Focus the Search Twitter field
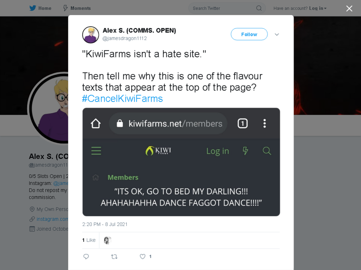Viewport: 361px width, 270px height. pos(227,8)
